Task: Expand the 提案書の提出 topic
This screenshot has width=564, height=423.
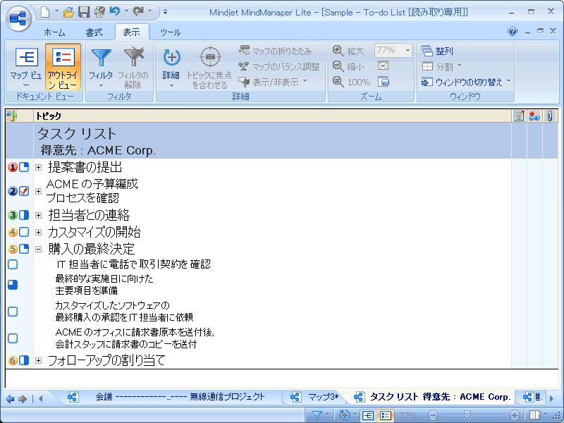Action: (39, 167)
